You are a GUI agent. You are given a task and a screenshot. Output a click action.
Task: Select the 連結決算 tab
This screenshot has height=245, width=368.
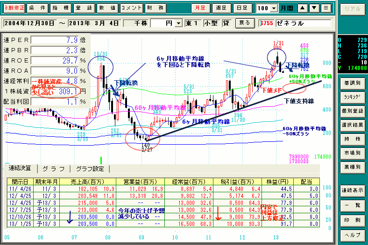(x=20, y=168)
